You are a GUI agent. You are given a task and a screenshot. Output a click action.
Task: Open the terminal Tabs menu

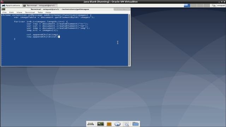40,12
